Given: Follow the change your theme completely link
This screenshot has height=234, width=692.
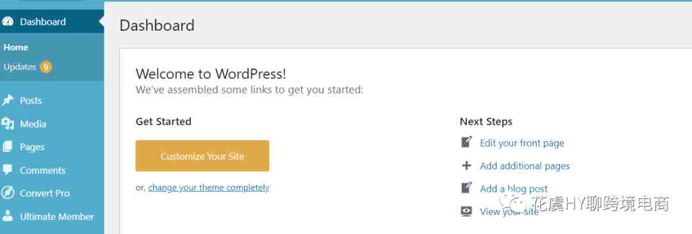Looking at the screenshot, I should point(209,188).
